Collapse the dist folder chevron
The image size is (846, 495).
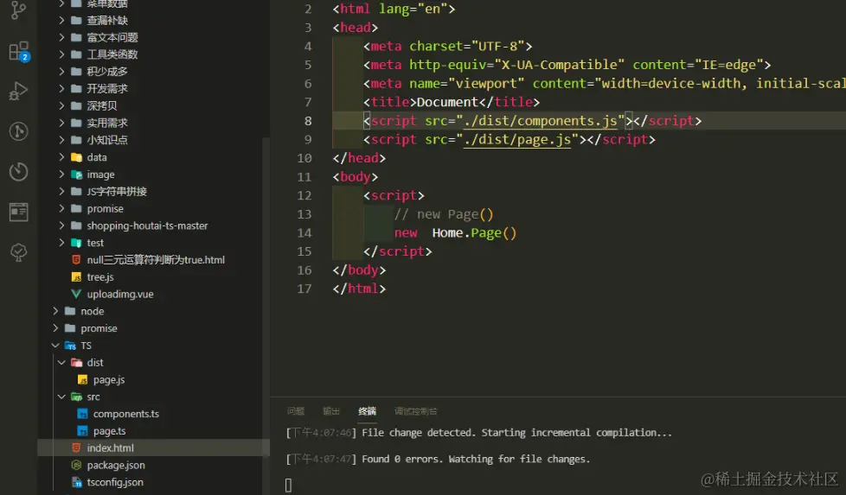pyautogui.click(x=61, y=363)
